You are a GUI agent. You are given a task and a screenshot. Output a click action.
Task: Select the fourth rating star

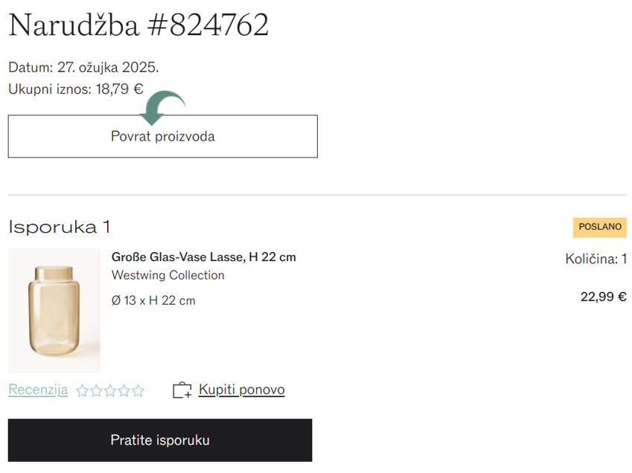[124, 390]
